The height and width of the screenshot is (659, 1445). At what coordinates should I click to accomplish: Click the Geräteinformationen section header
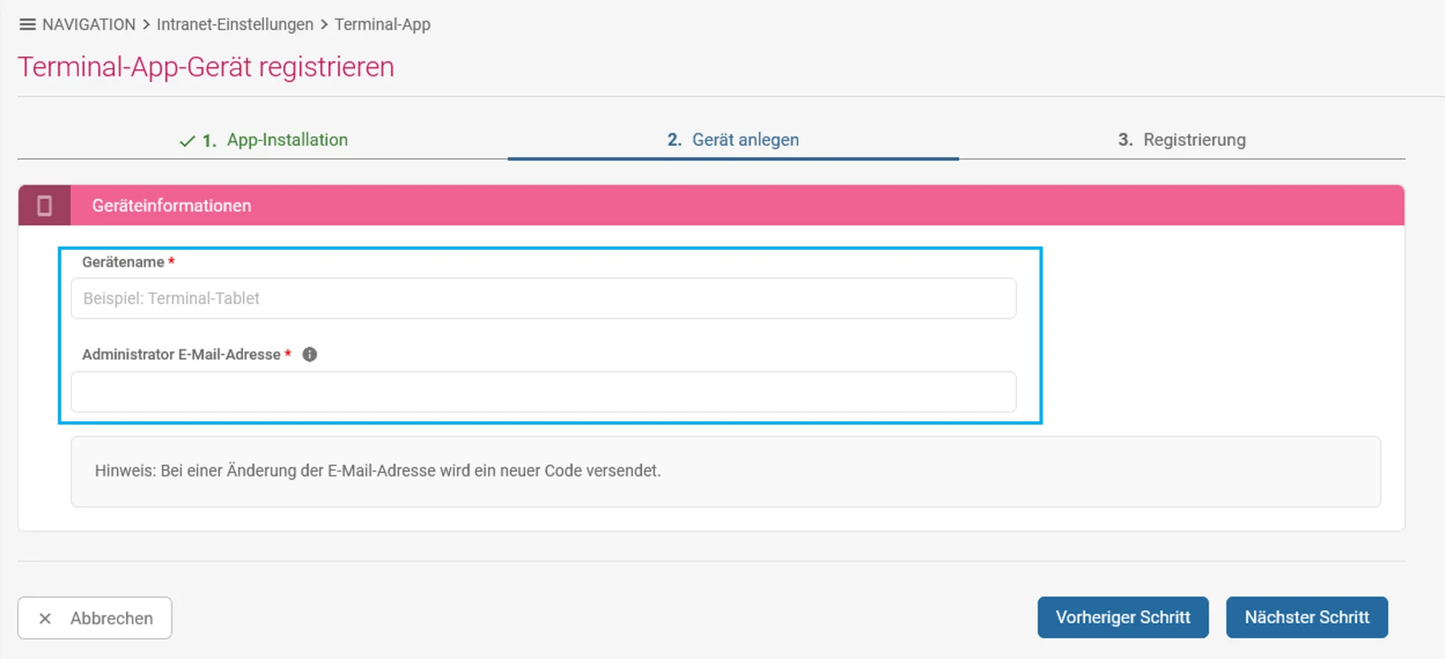(x=711, y=205)
